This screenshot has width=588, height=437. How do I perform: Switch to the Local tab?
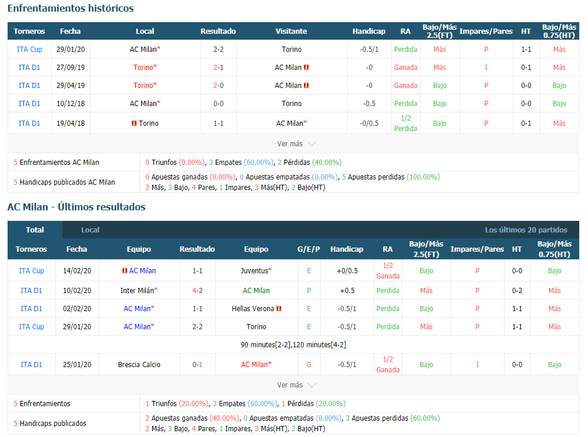90,230
